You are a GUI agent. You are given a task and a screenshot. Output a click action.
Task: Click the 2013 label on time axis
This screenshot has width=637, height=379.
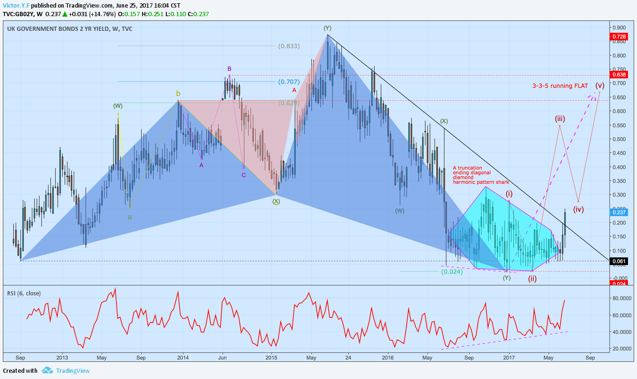tap(62, 357)
